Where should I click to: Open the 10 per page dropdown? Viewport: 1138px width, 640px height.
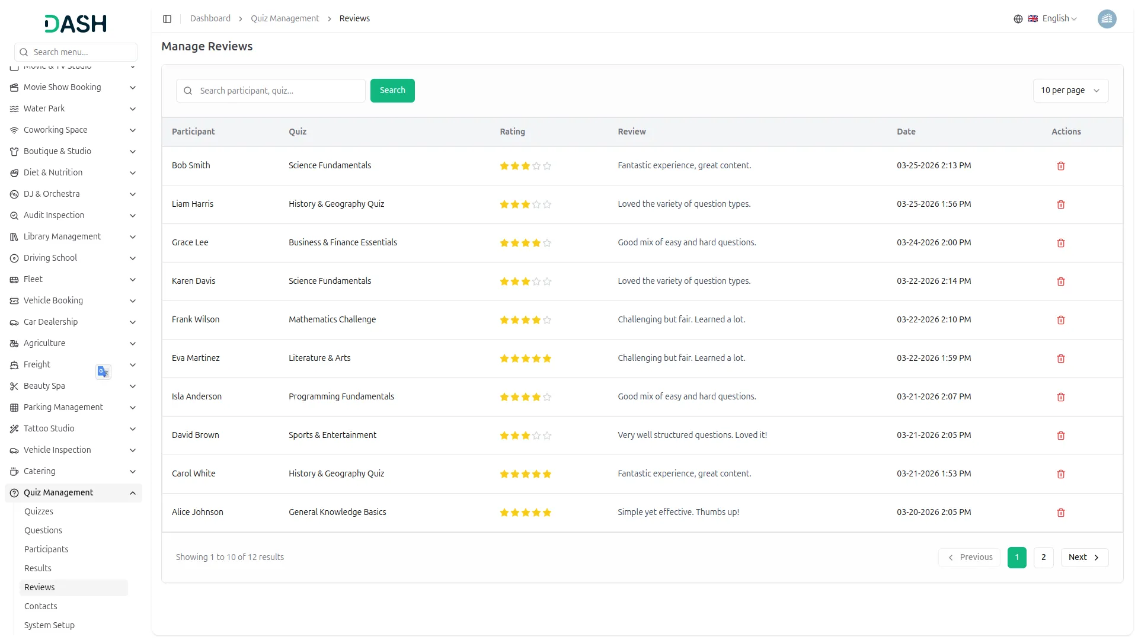pos(1070,91)
